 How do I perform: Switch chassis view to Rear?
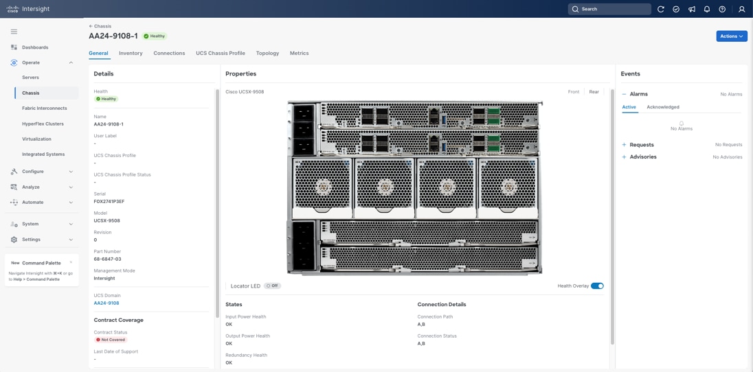click(594, 92)
